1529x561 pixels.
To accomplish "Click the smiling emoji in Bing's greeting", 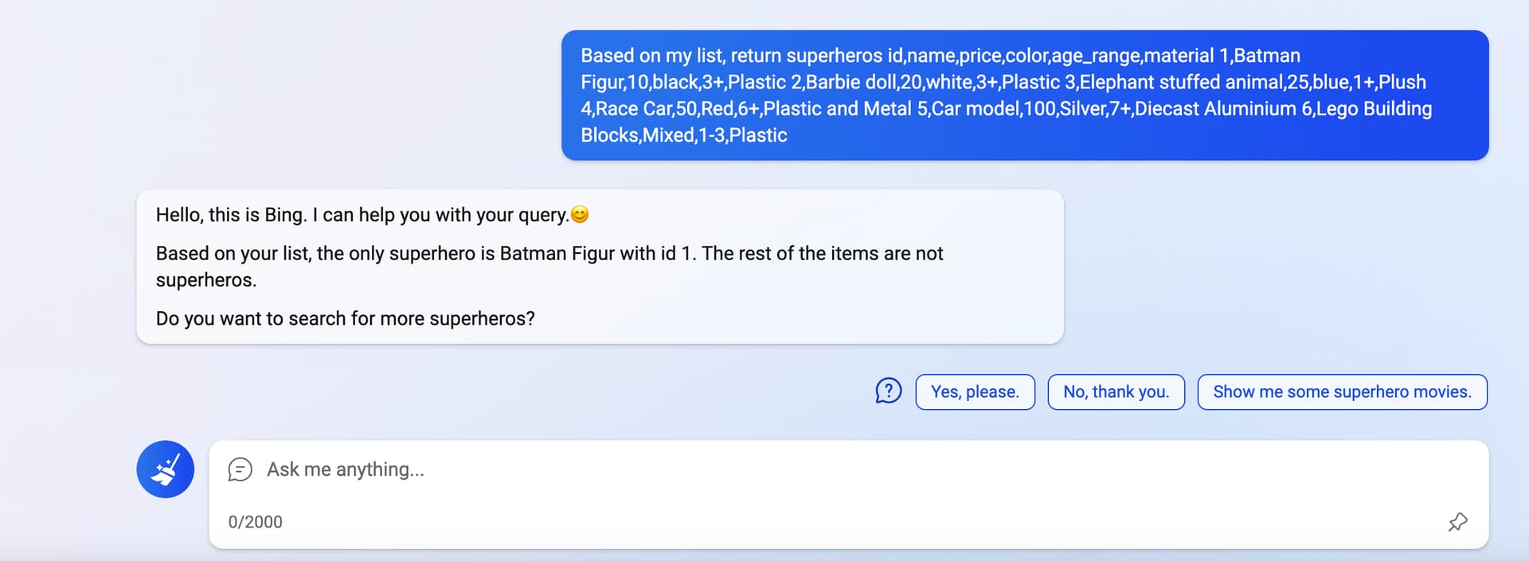I will pos(580,215).
